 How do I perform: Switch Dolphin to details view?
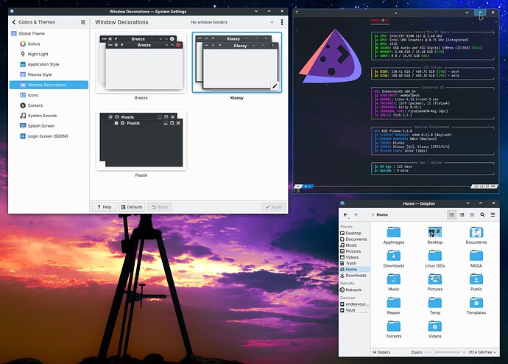tap(472, 214)
